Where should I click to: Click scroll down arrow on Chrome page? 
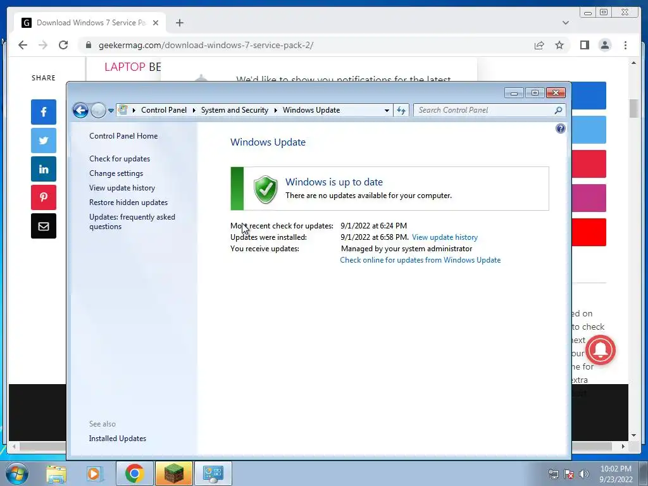[633, 435]
